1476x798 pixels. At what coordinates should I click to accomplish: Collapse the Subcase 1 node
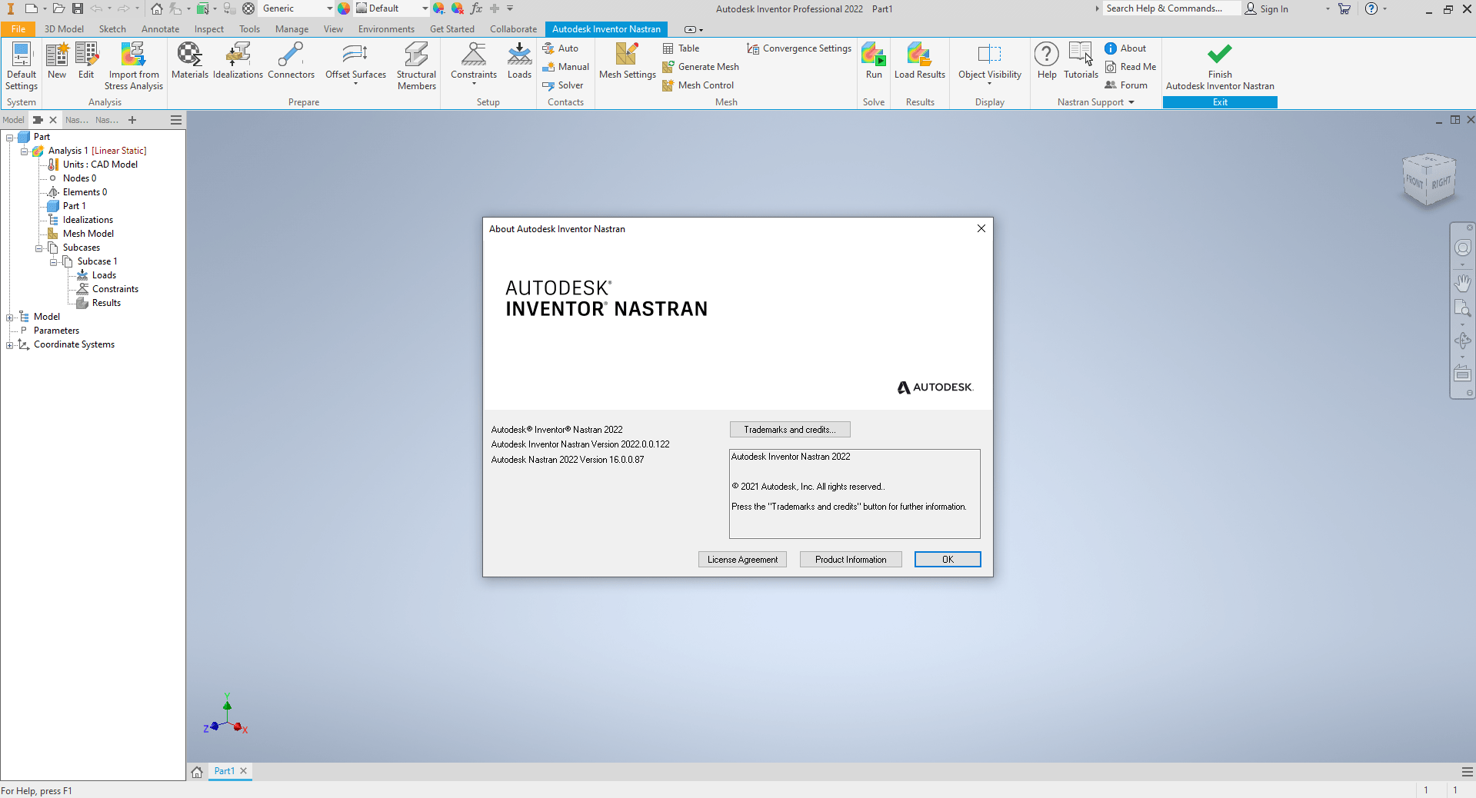tap(54, 262)
